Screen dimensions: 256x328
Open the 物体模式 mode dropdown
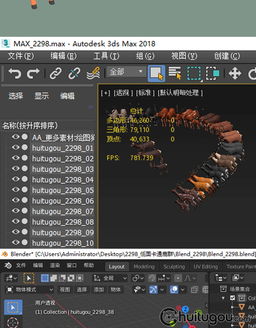pos(29,290)
